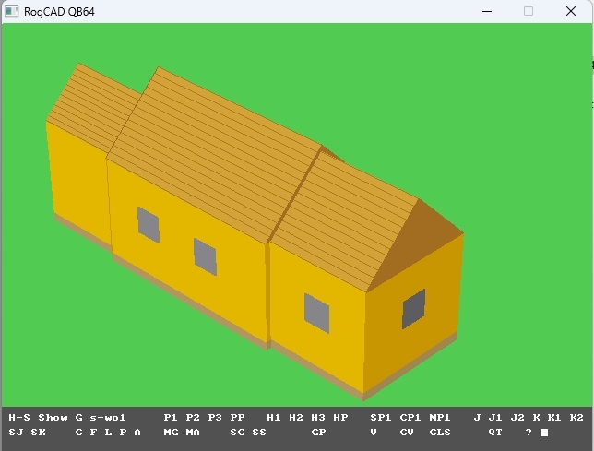Click the PP command

[237, 418]
